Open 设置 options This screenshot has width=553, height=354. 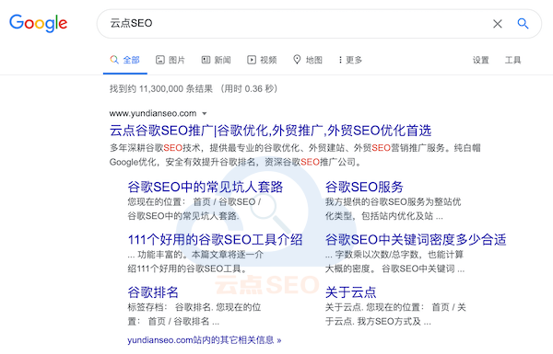[x=481, y=60]
